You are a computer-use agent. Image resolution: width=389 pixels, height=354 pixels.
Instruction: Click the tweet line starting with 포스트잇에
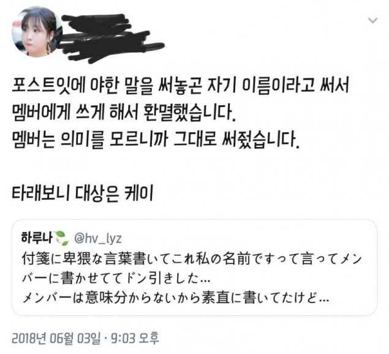[x=180, y=86]
